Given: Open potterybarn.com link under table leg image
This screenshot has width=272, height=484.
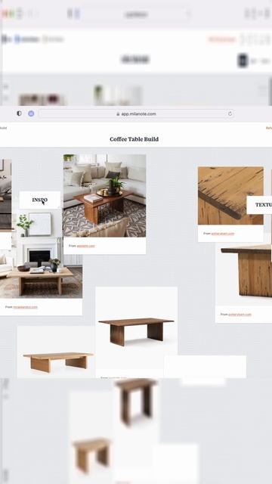Looking at the screenshot, I should pos(240,315).
